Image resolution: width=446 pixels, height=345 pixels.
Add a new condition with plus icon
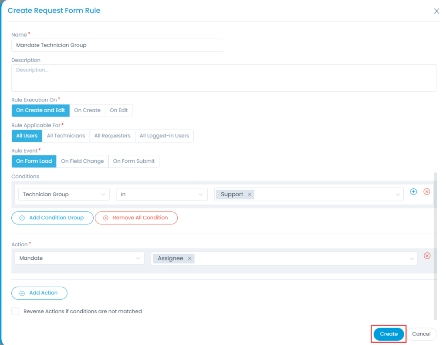[x=413, y=192]
